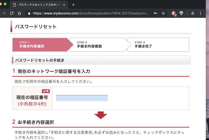Open a new browser tab

pos(73,5)
